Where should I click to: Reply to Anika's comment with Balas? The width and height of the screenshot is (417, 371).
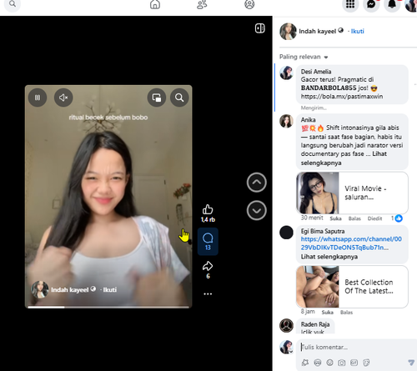coord(354,218)
